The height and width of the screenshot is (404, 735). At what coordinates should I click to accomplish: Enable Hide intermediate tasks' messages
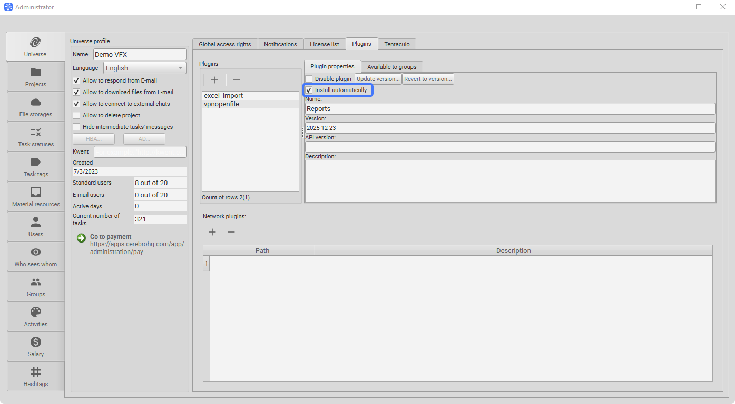pyautogui.click(x=77, y=127)
